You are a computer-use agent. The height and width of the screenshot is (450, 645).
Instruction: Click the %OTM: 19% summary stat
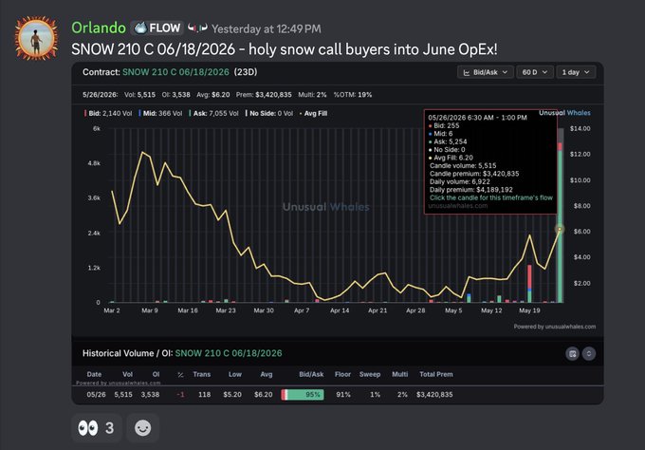(353, 95)
